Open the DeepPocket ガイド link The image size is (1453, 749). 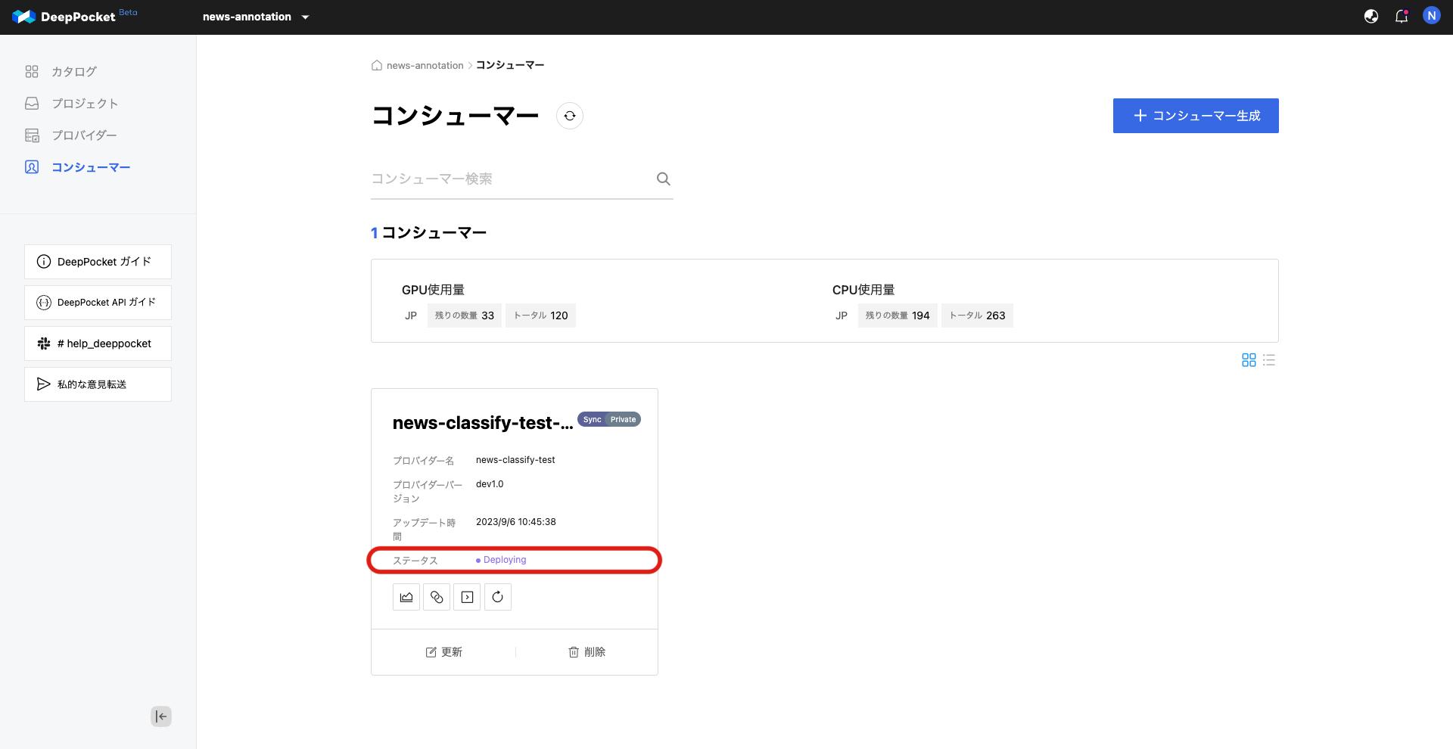tap(98, 262)
